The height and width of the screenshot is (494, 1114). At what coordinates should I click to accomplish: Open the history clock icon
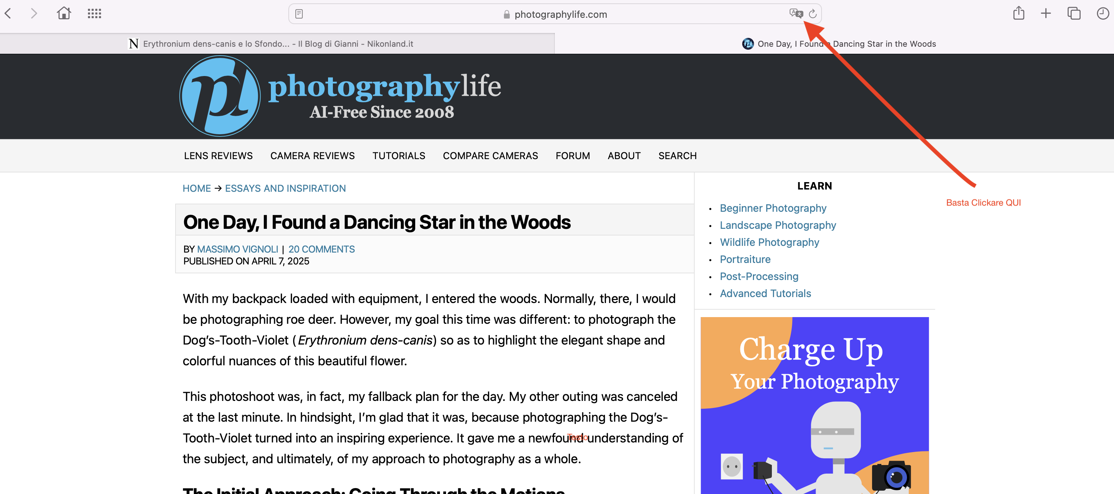(x=1103, y=13)
